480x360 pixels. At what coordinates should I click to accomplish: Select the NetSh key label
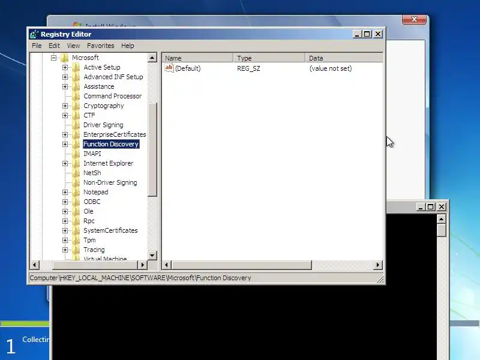92,173
